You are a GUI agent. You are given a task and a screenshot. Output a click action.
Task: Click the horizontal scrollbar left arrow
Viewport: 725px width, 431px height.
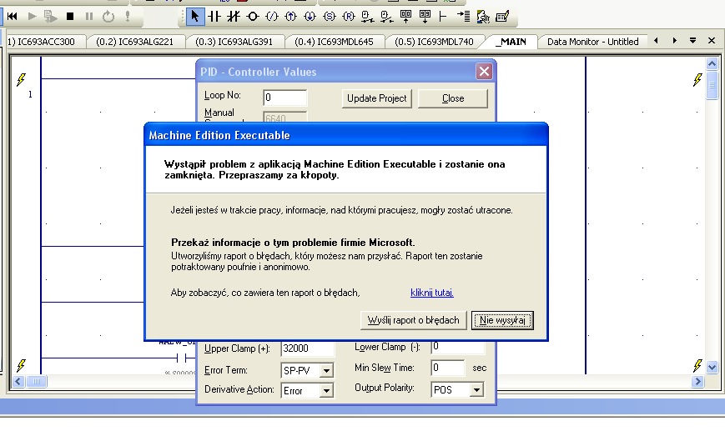click(x=18, y=382)
